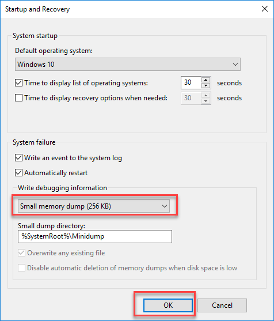This screenshot has width=274, height=321.
Task: Click the operating systems time value field showing 30
Action: click(191, 83)
